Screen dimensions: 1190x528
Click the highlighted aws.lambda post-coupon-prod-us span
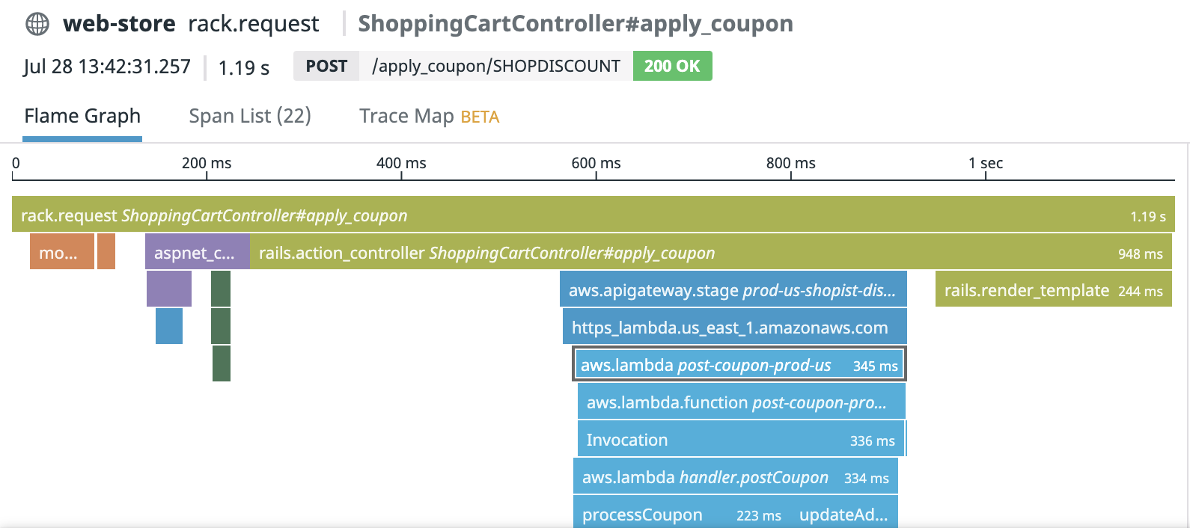738,365
